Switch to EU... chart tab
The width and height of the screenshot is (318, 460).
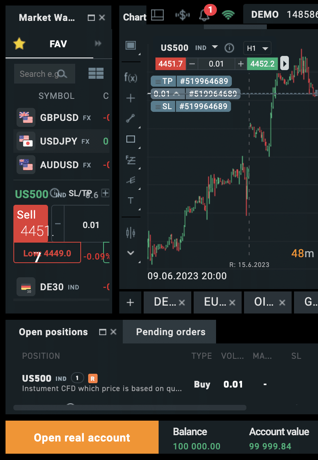[x=215, y=302]
